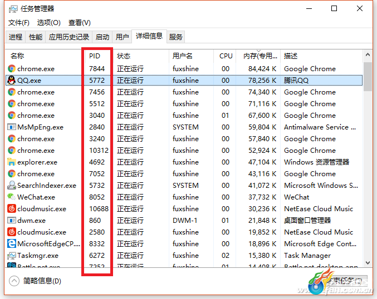Screen dimensions: 377x299
Task: Switch to the 服务 tab
Action: (x=176, y=37)
